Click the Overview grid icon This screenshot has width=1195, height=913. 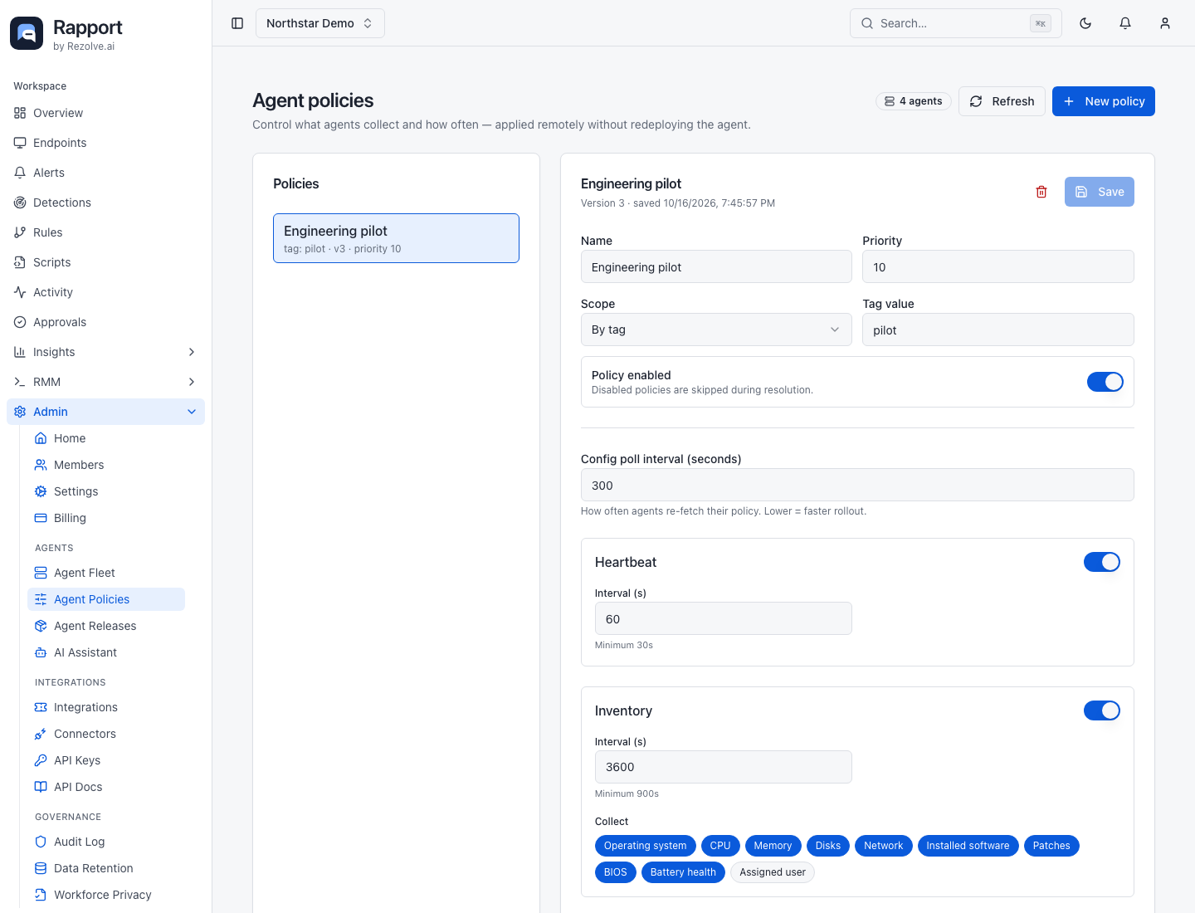tap(20, 113)
